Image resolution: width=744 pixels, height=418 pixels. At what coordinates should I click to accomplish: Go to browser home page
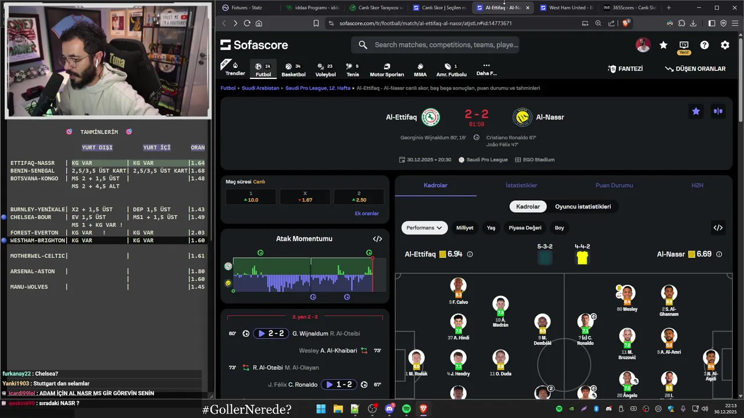(259, 23)
